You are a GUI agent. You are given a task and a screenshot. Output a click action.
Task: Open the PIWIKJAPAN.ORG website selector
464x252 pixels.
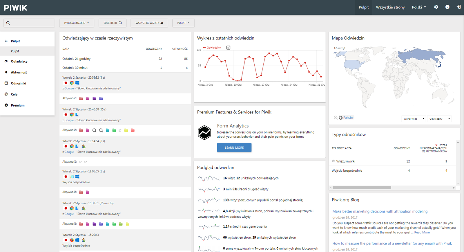pyautogui.click(x=77, y=23)
